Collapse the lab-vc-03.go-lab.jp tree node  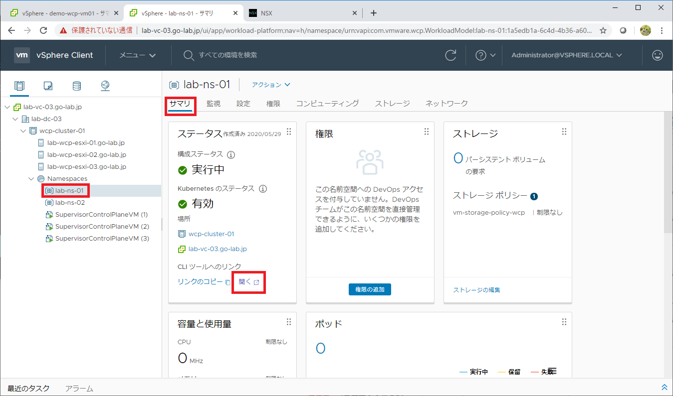tap(7, 107)
